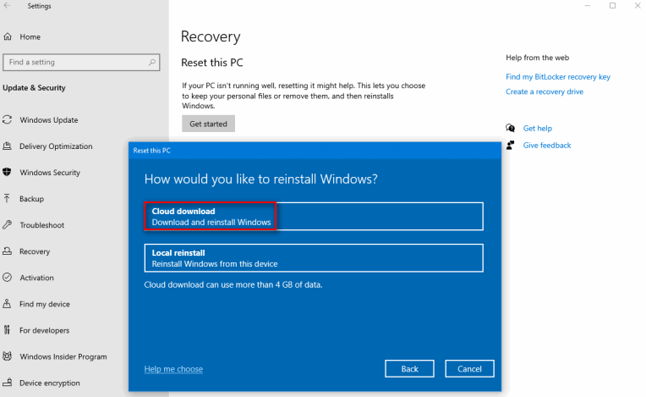Select Troubleshoot in the sidebar
This screenshot has width=646, height=397.
coord(42,225)
